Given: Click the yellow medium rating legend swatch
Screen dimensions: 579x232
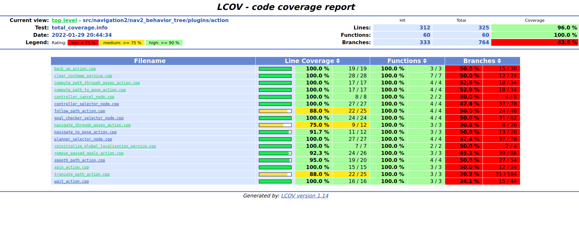Looking at the screenshot, I should [x=122, y=43].
